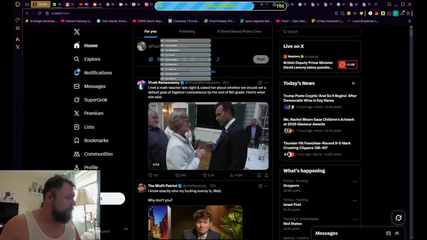
Task: Repost Vivek Ramaswamy post
Action: pyautogui.click(x=180, y=175)
